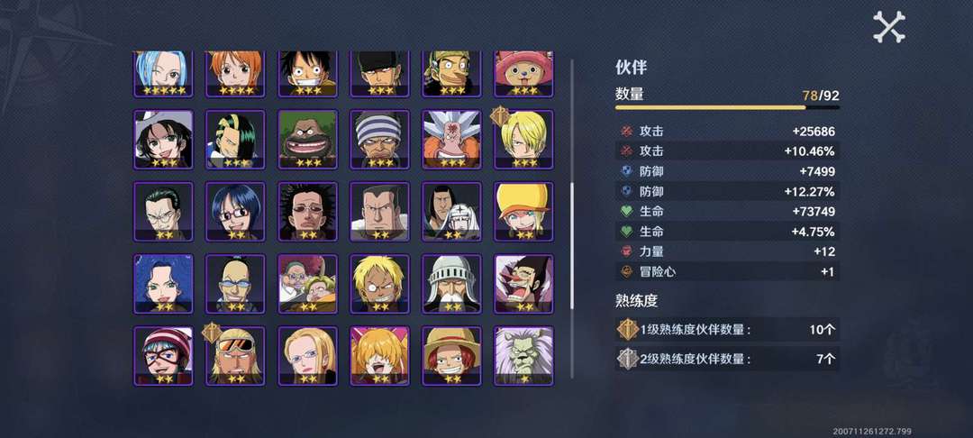Close the panel with the crossbones icon
The height and width of the screenshot is (438, 973).
point(888,26)
